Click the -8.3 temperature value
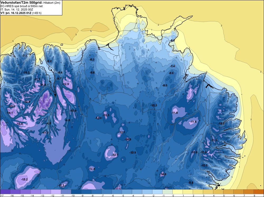Viewport: 264px width, 197px height. pos(92,60)
